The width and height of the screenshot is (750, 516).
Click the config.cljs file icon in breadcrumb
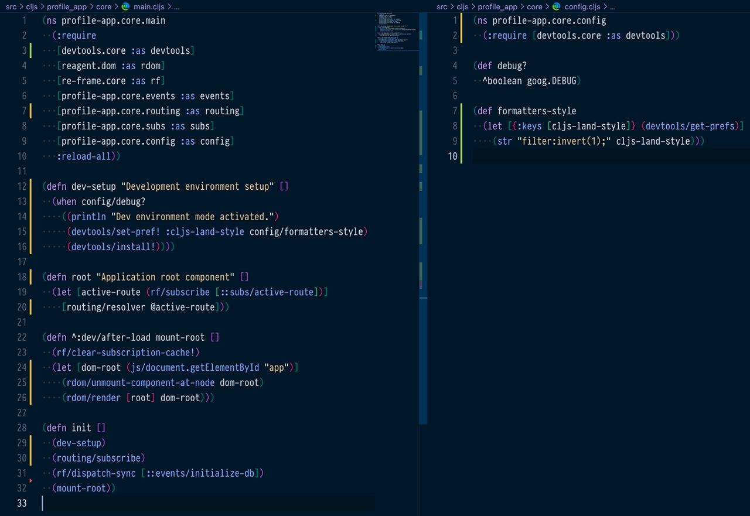point(556,7)
